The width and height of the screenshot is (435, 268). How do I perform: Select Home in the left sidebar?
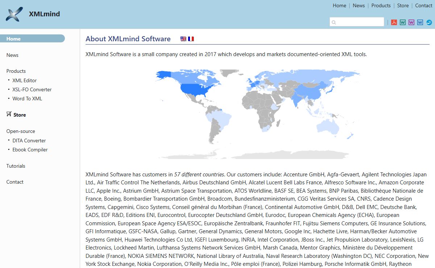(x=14, y=39)
